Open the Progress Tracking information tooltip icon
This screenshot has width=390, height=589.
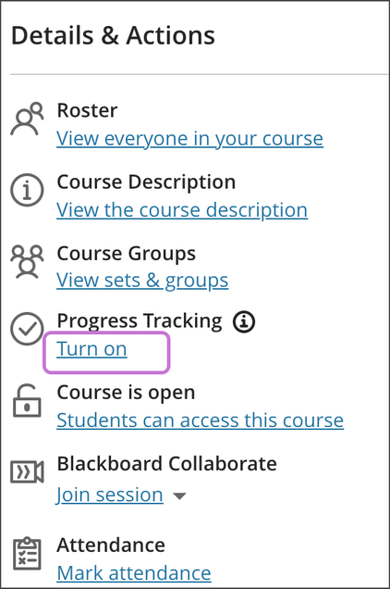(x=244, y=321)
